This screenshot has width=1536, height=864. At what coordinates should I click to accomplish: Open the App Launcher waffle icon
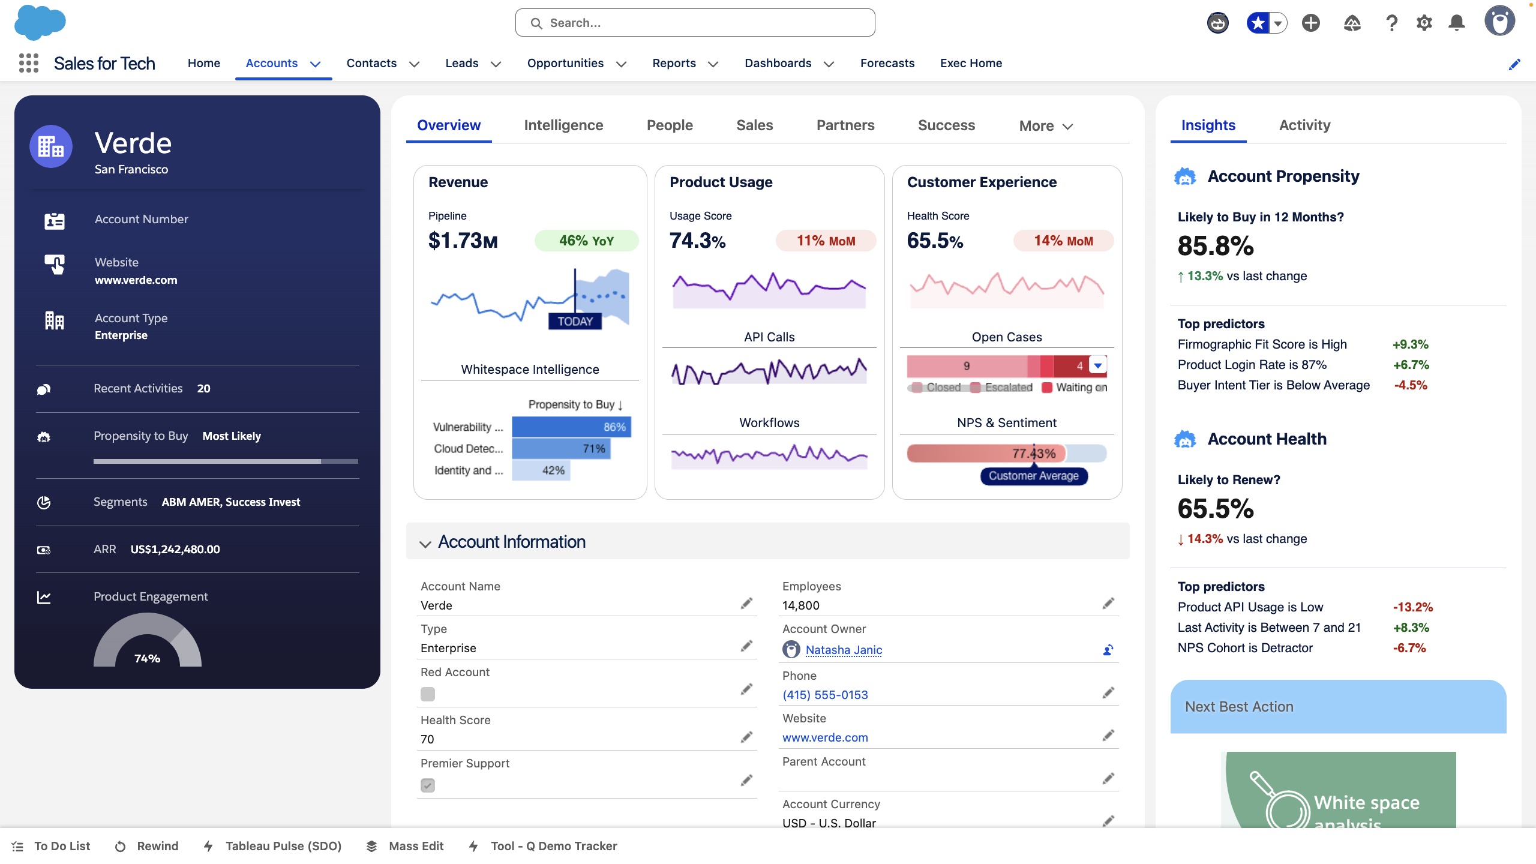(28, 62)
